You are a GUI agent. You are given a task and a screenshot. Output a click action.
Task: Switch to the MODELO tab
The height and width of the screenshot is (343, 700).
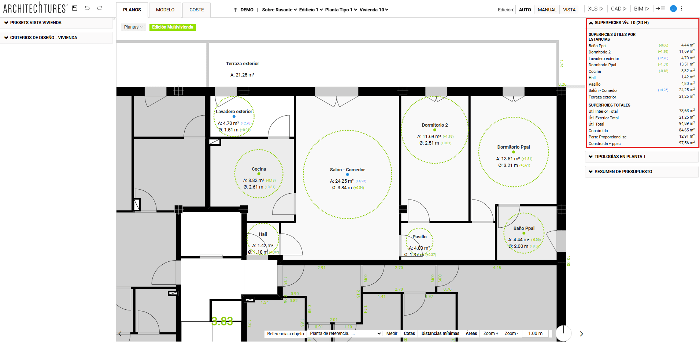(x=165, y=10)
